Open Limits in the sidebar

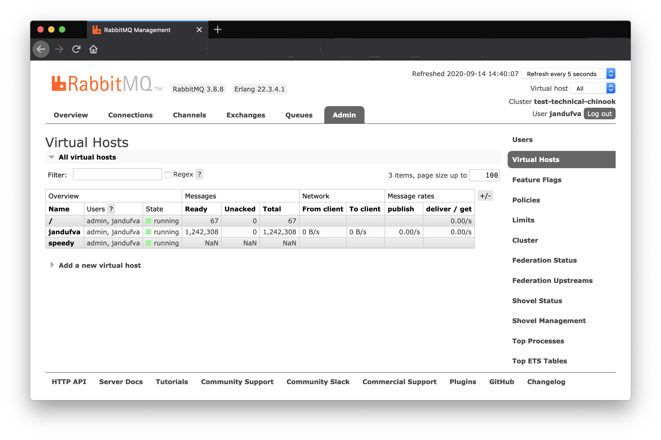[x=523, y=220]
